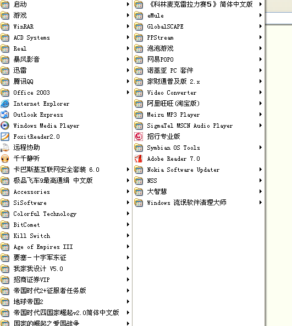Click the GlobalSCAPE folder icon

point(139,26)
